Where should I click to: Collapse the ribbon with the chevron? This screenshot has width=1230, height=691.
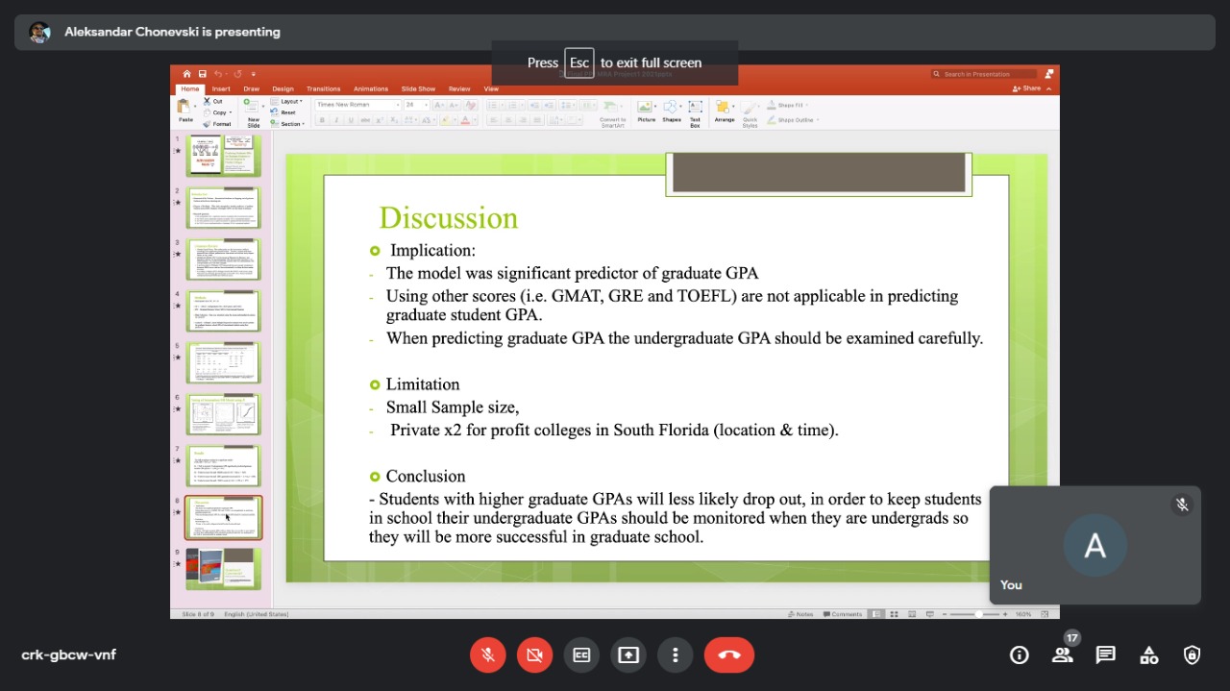(1049, 88)
